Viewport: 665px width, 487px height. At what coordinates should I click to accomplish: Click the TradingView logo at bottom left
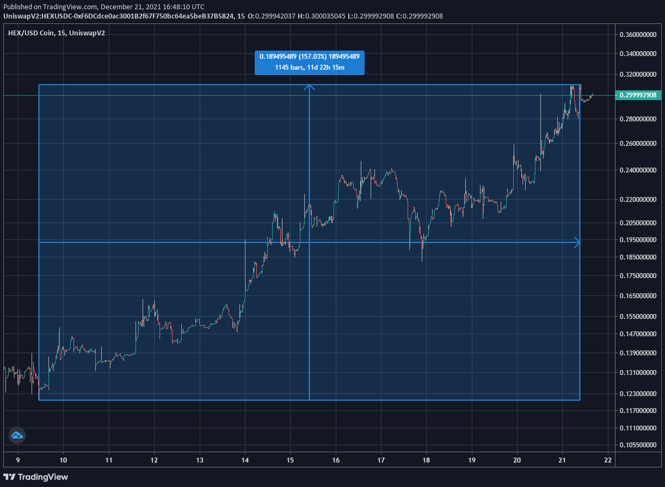pyautogui.click(x=35, y=477)
